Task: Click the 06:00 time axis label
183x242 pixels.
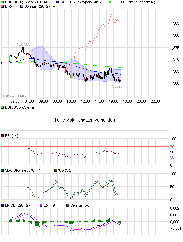Action: tap(43, 101)
